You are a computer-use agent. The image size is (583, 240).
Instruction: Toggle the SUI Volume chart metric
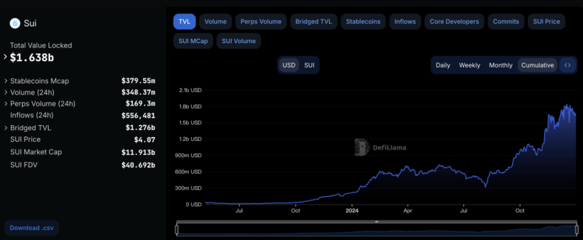click(239, 41)
